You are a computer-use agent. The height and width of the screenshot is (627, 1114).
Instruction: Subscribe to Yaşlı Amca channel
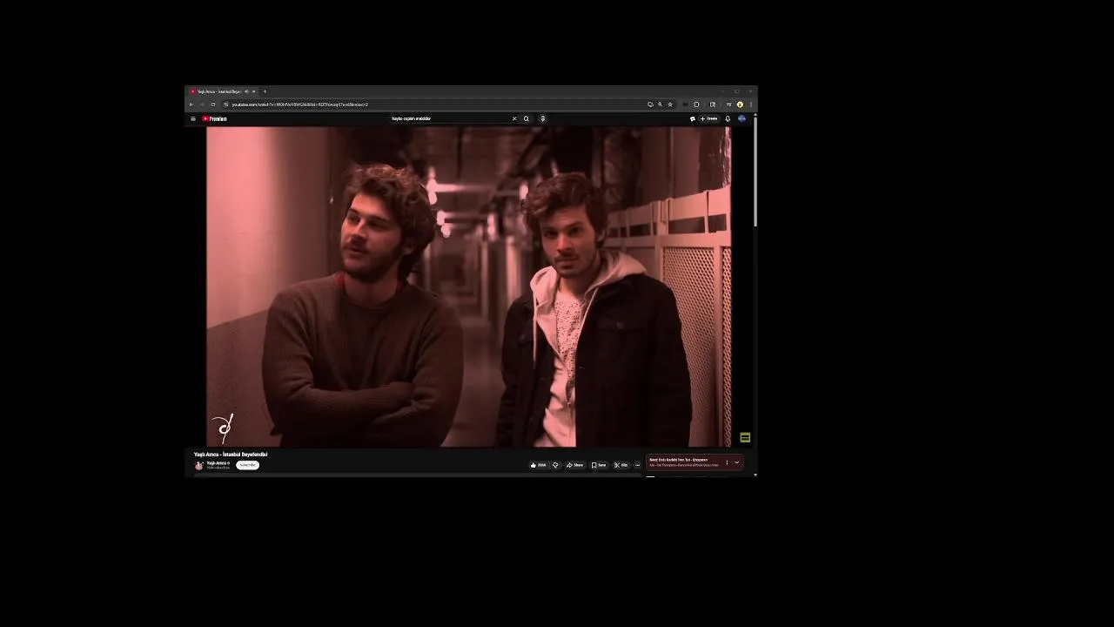click(247, 465)
